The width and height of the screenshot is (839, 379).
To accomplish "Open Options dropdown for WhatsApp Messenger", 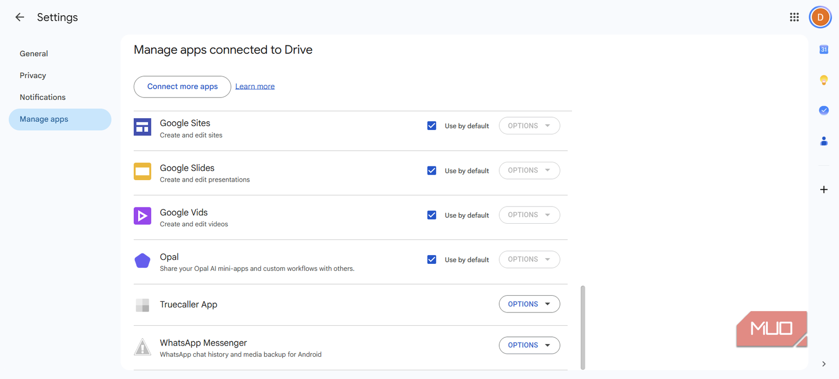I will coord(529,345).
